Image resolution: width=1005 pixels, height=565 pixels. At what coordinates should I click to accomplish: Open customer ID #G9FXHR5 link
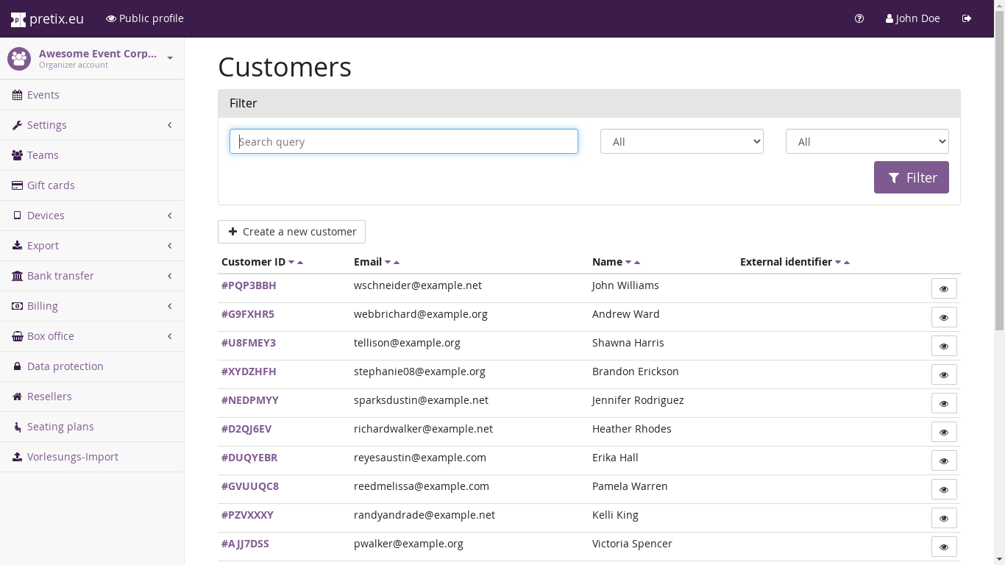pos(248,314)
